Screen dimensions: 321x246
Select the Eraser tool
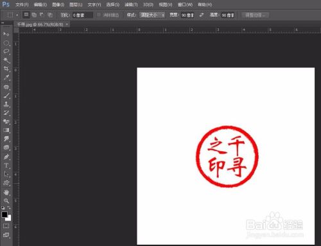pyautogui.click(x=6, y=122)
